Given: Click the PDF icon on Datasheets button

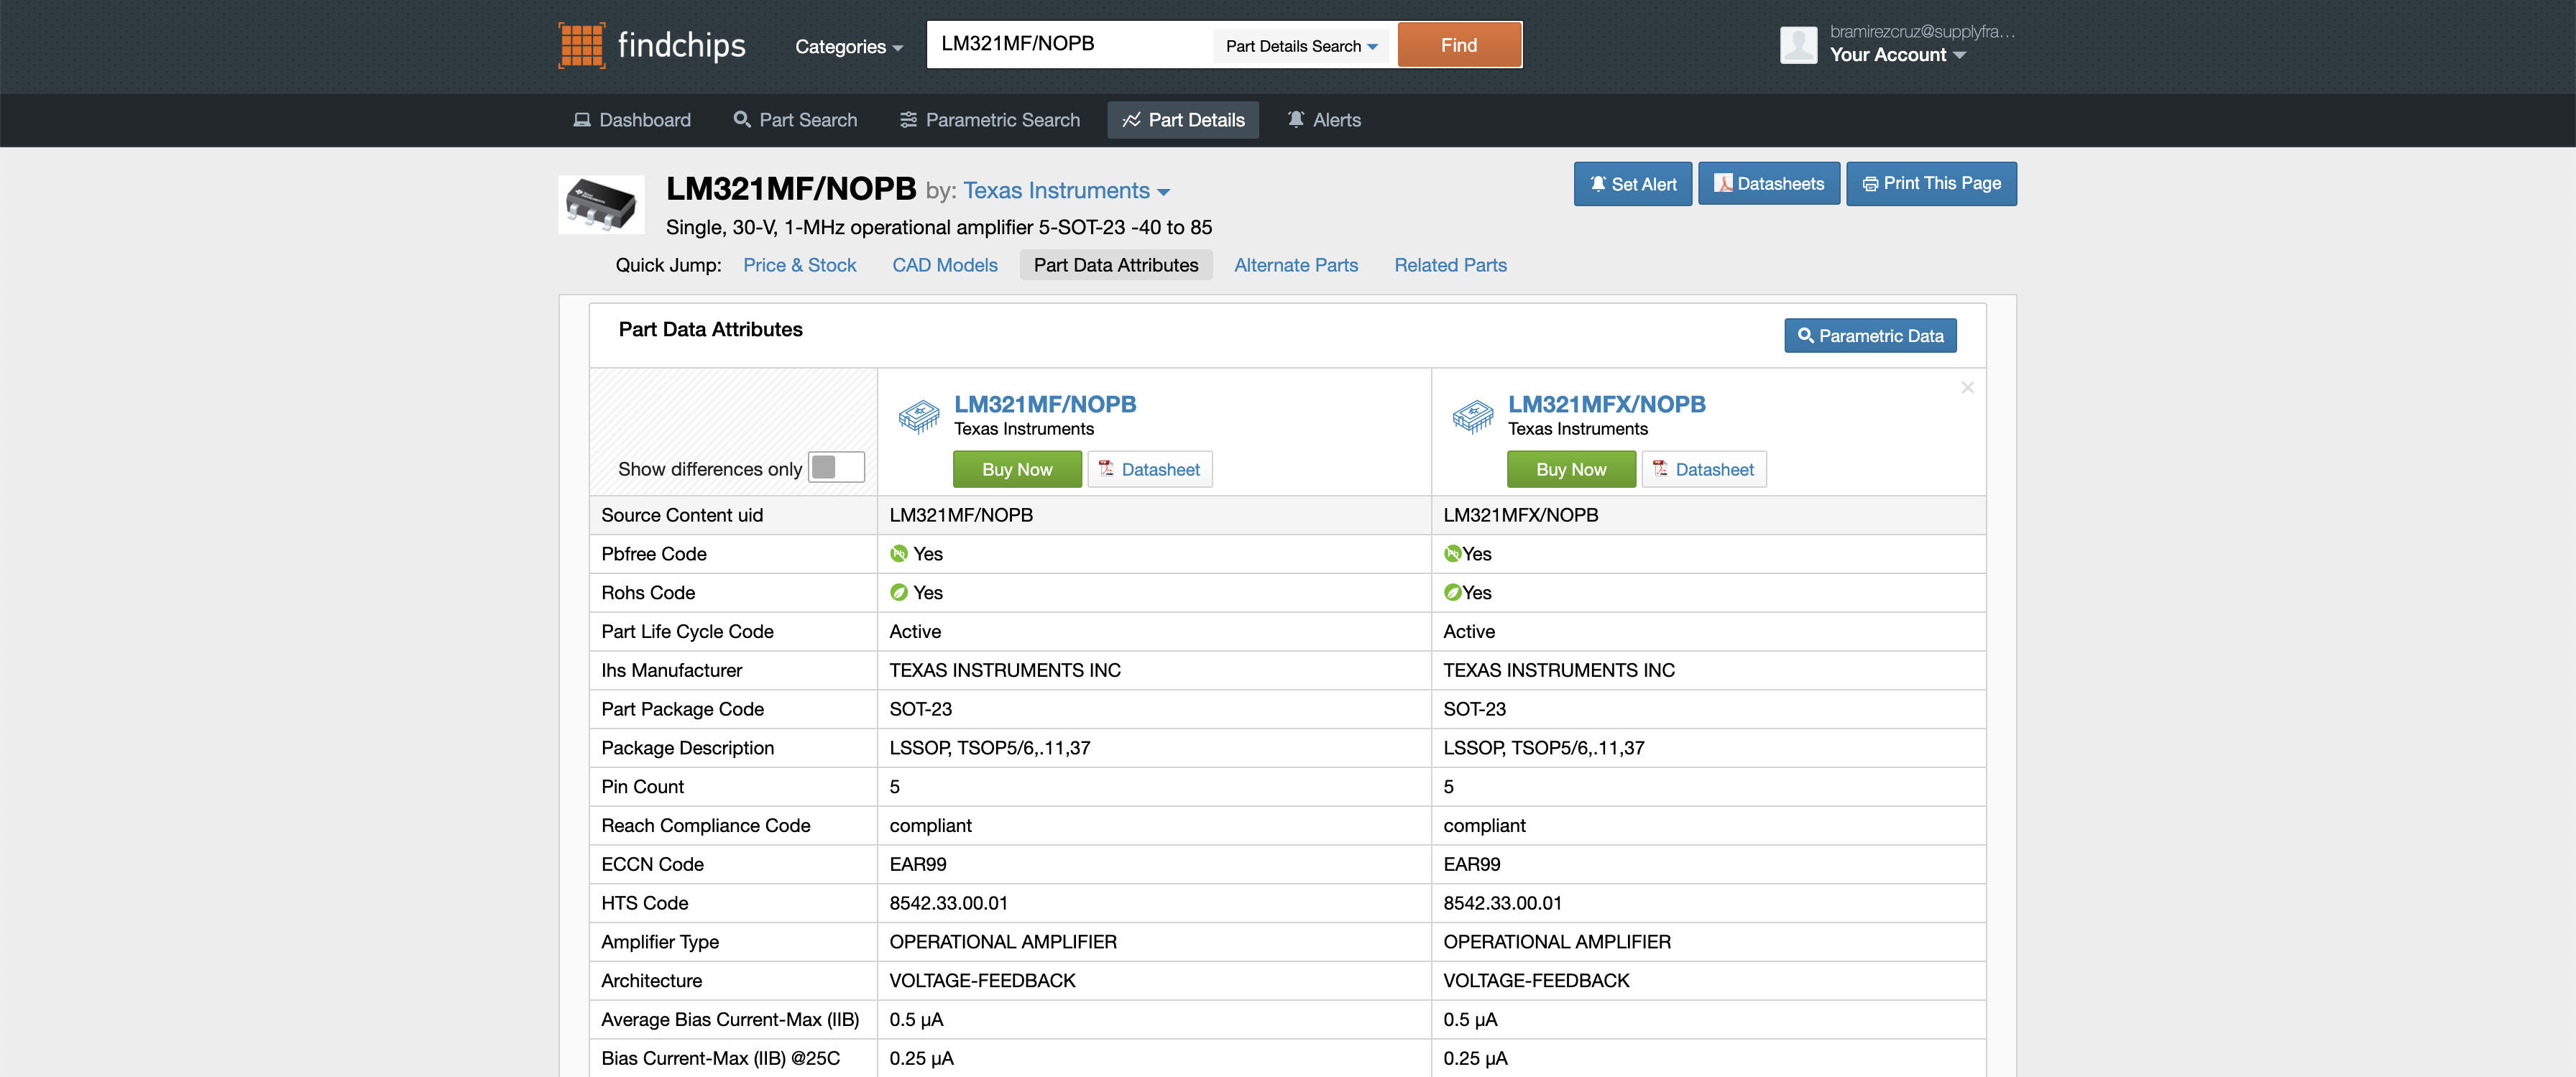Looking at the screenshot, I should pyautogui.click(x=1723, y=183).
